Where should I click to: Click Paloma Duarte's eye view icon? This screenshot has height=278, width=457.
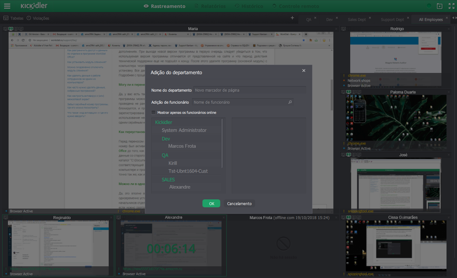[x=353, y=92]
